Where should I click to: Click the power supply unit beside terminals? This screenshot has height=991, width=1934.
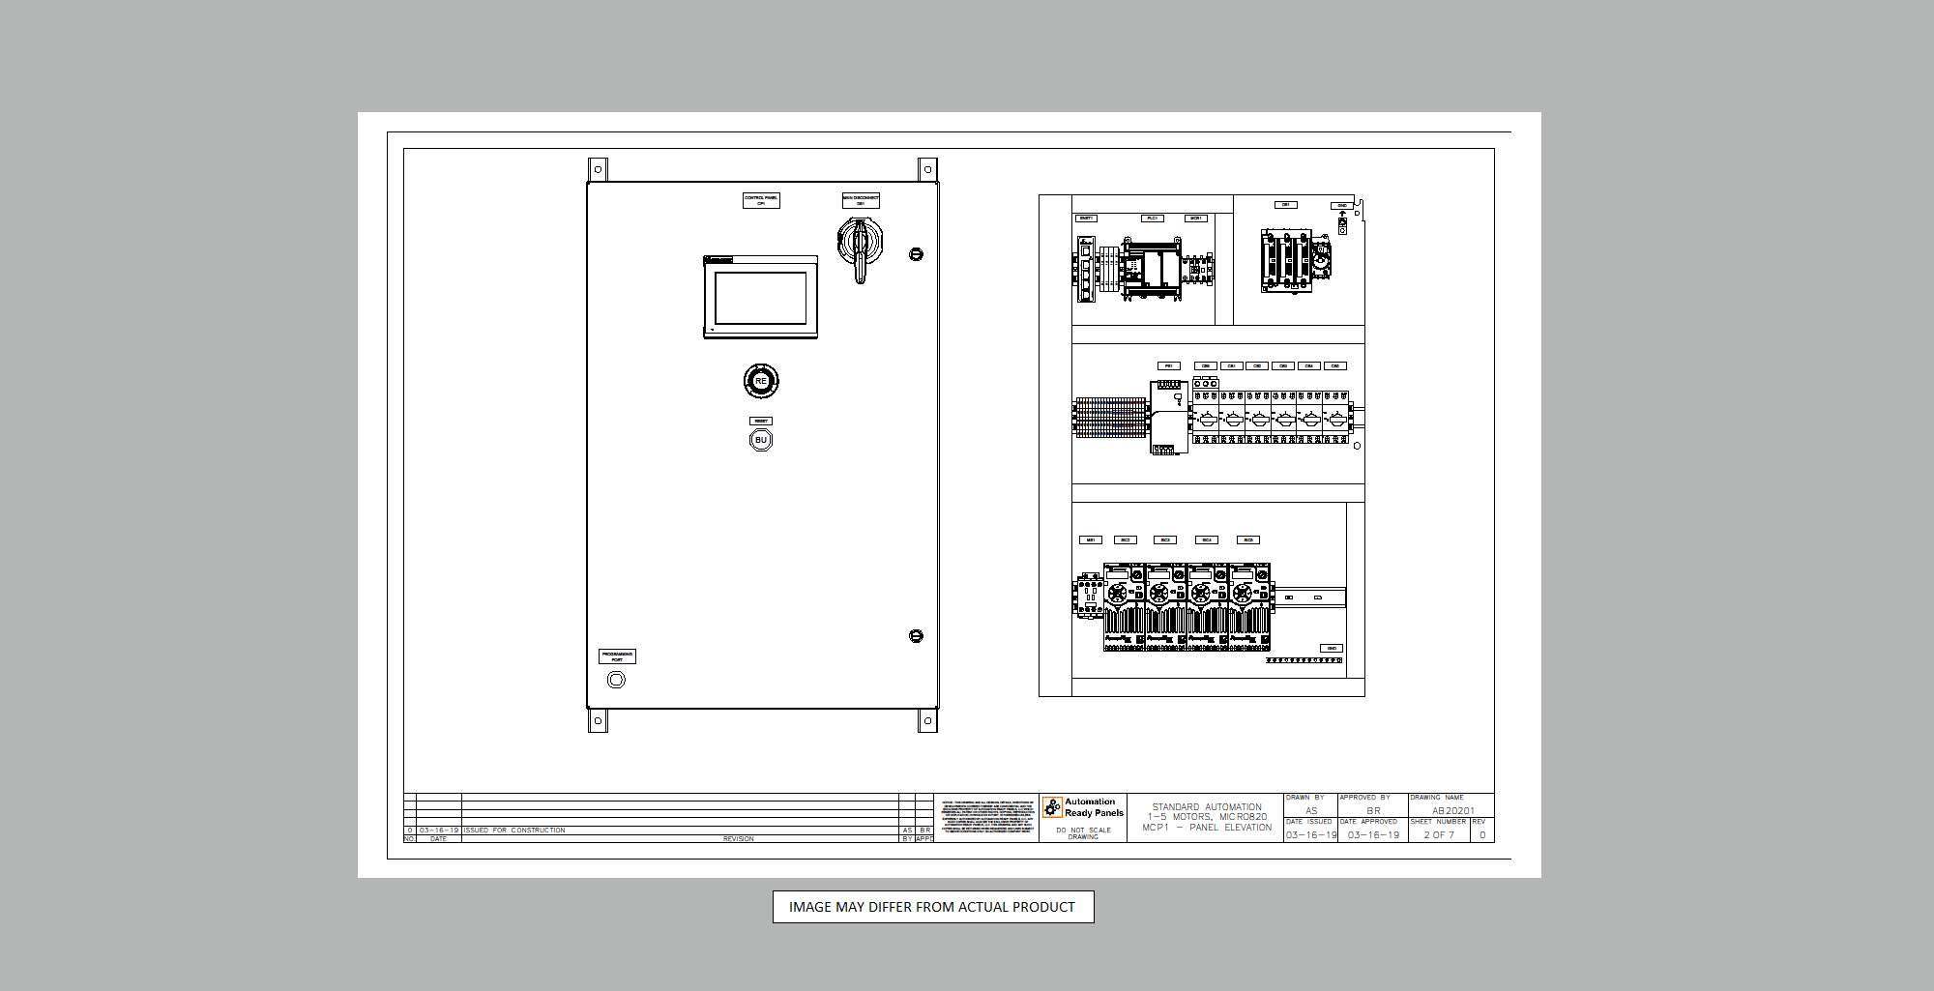[1167, 417]
